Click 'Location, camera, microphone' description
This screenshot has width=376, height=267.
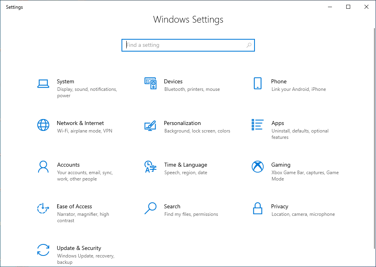303,215
